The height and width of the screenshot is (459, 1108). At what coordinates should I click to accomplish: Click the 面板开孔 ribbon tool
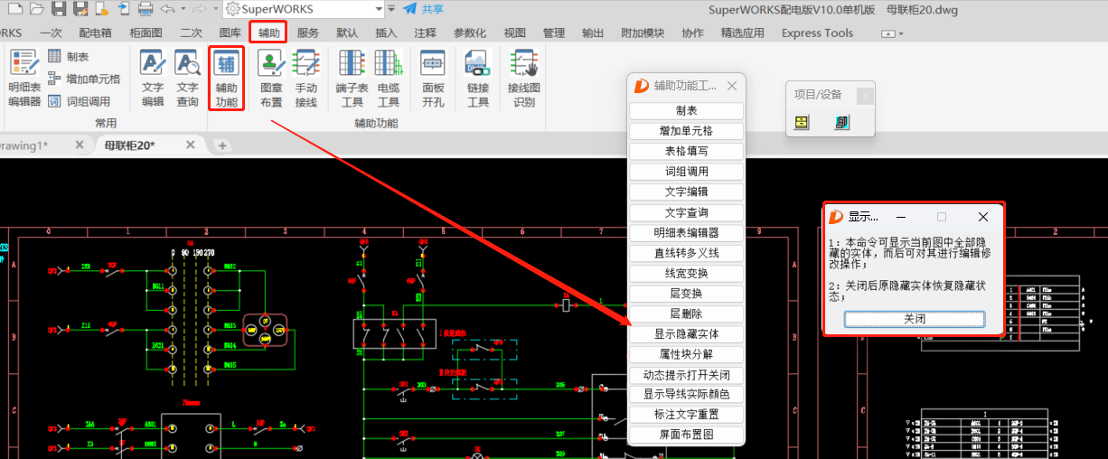click(x=434, y=80)
